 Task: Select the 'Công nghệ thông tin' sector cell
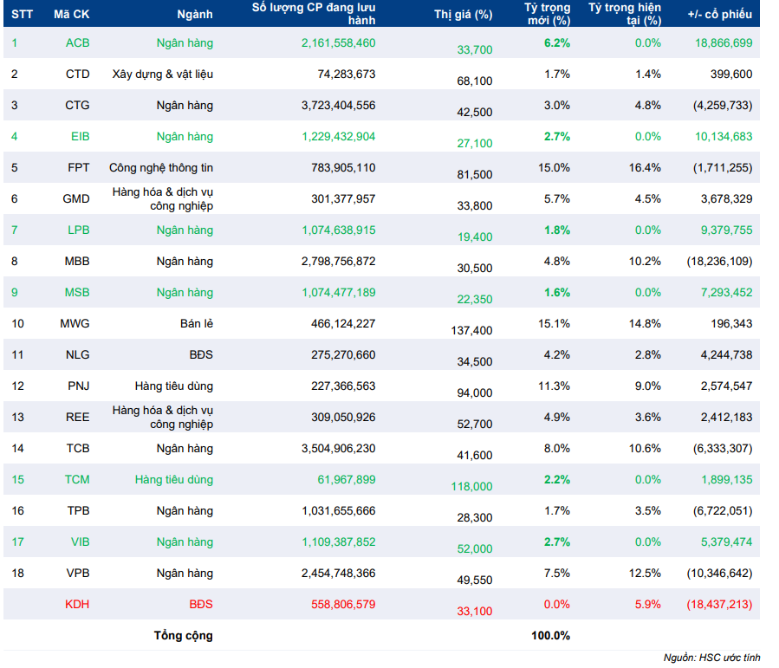161,167
